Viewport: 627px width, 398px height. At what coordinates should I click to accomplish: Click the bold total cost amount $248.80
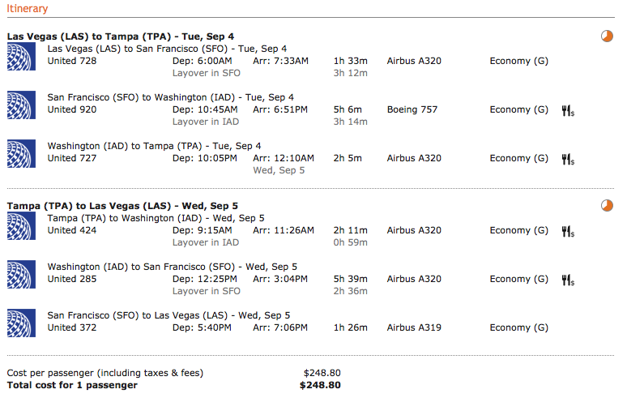tap(320, 385)
